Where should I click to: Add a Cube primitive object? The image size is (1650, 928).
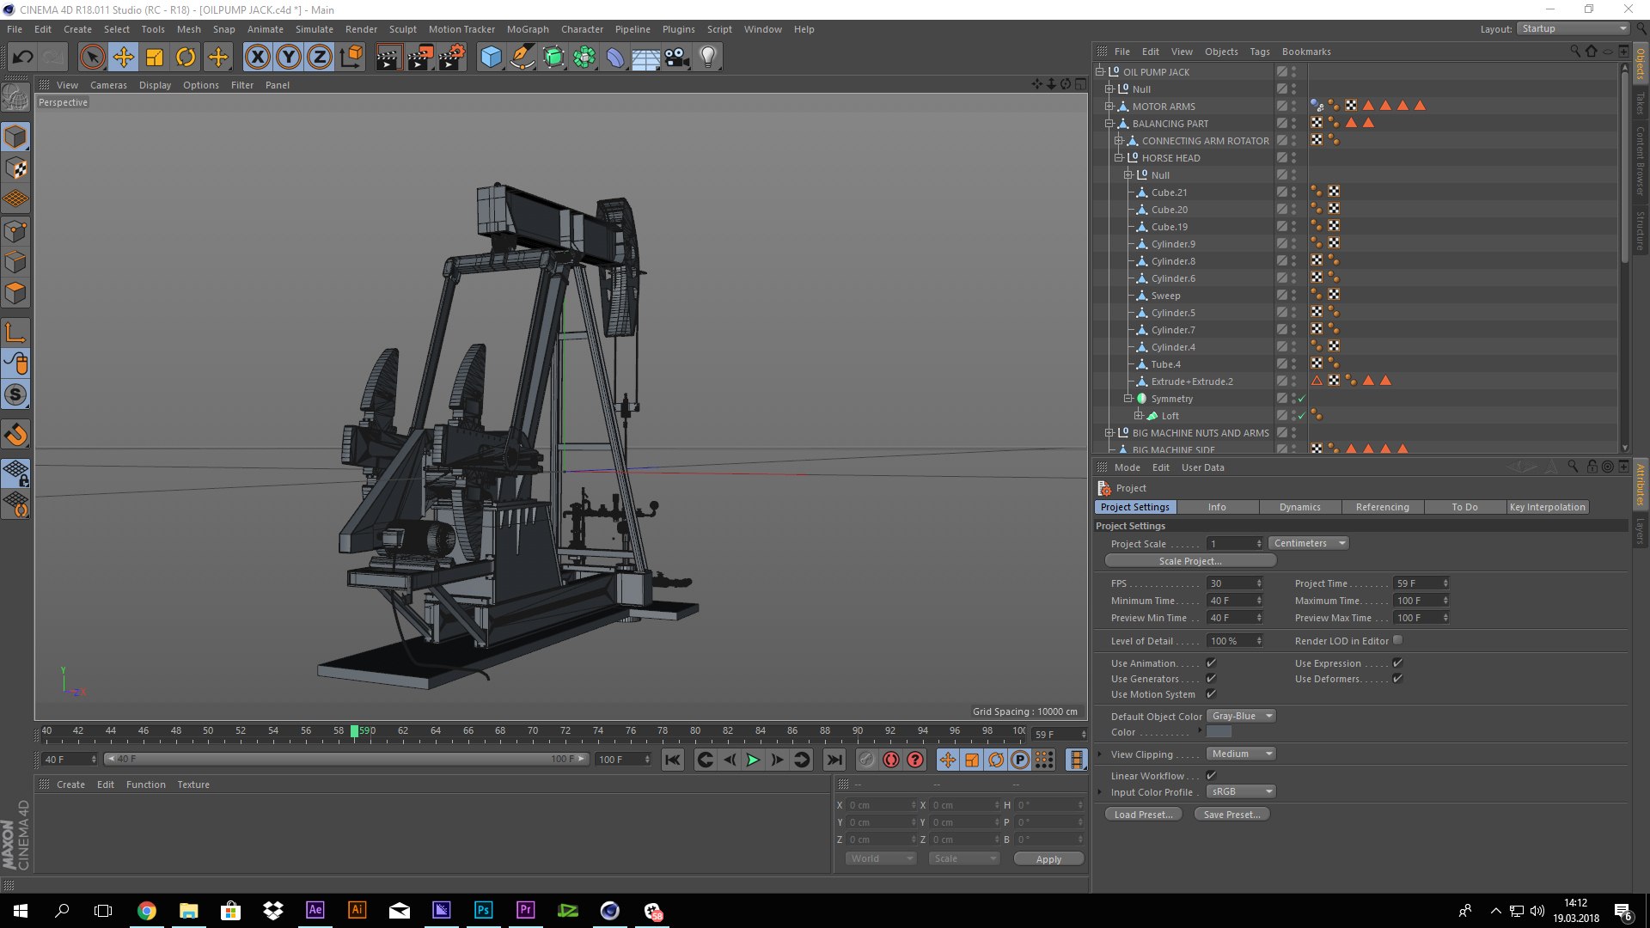(x=491, y=58)
